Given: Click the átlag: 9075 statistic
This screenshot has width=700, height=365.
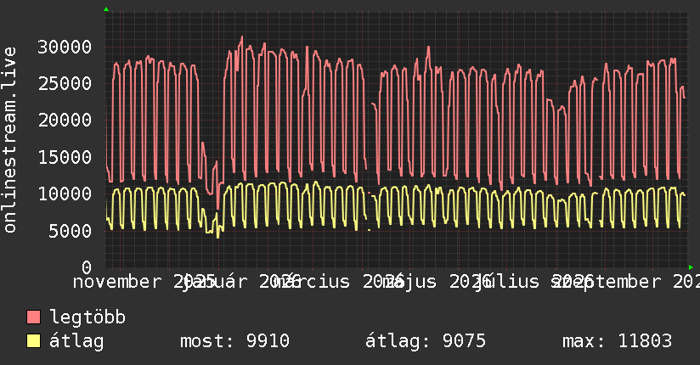Looking at the screenshot, I should 426,341.
